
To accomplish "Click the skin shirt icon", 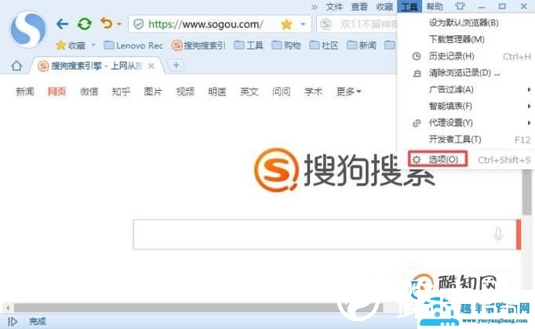I will click(460, 6).
